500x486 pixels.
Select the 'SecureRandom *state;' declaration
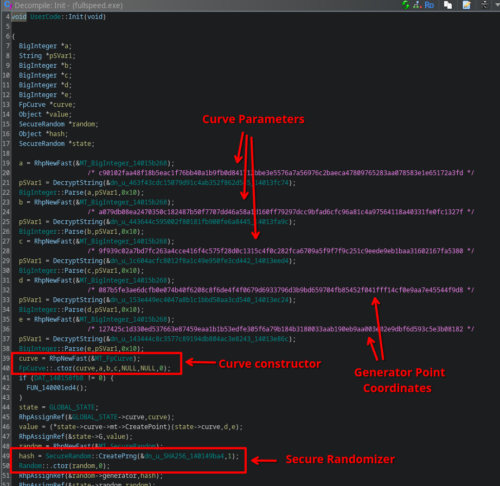pyautogui.click(x=57, y=144)
